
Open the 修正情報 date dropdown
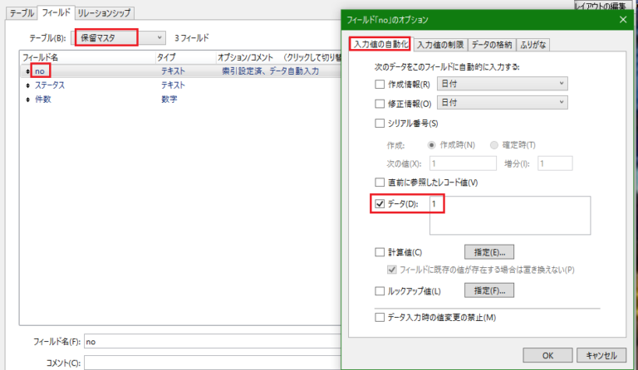point(503,102)
